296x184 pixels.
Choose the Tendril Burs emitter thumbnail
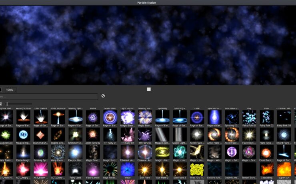[249, 170]
